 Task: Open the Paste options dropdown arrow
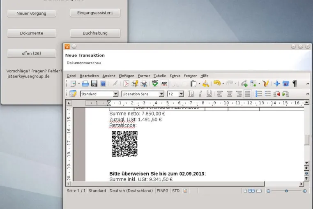(199, 84)
